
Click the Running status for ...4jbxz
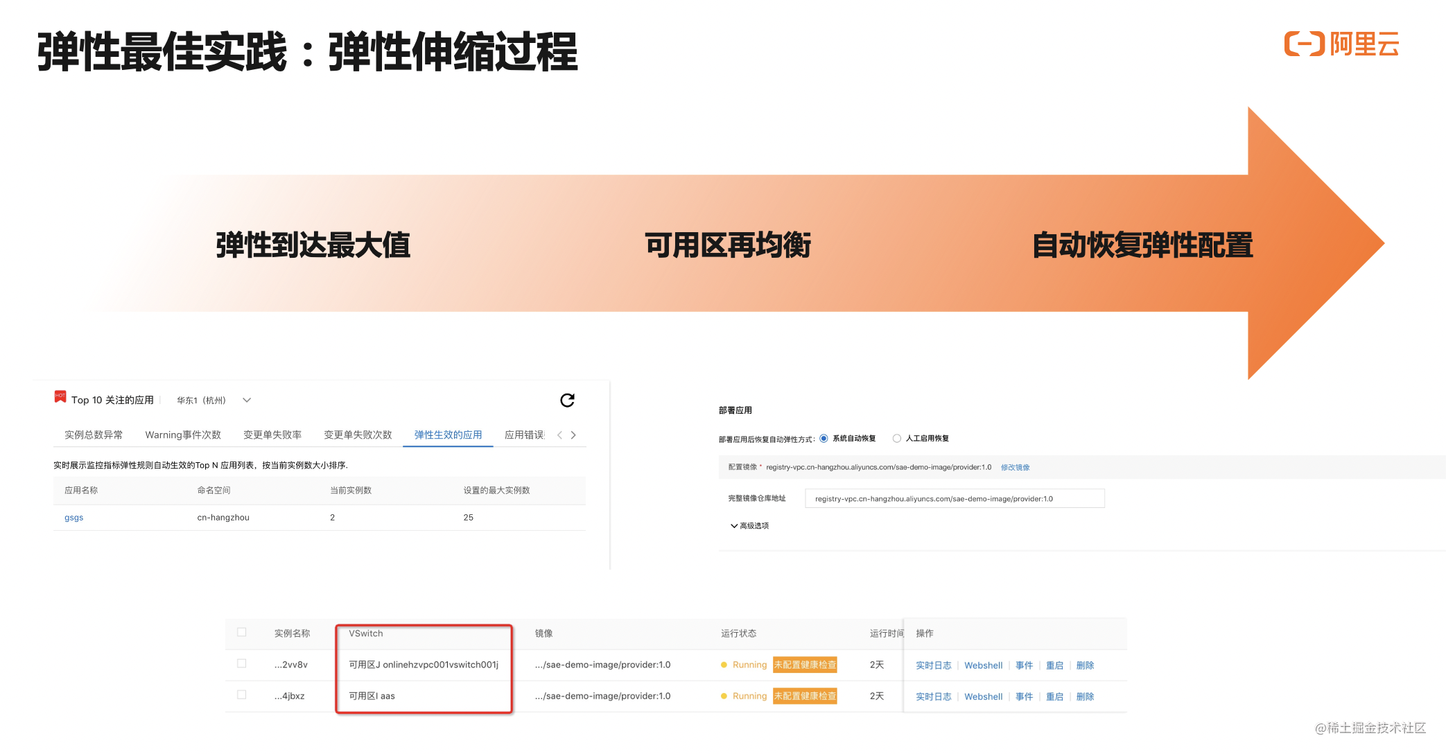(749, 696)
